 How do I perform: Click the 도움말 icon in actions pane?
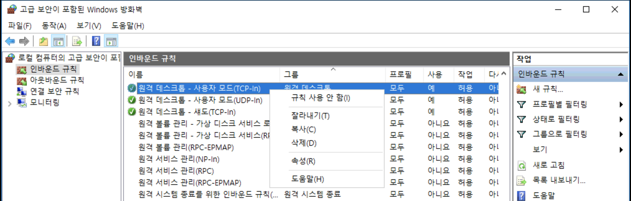(521, 195)
